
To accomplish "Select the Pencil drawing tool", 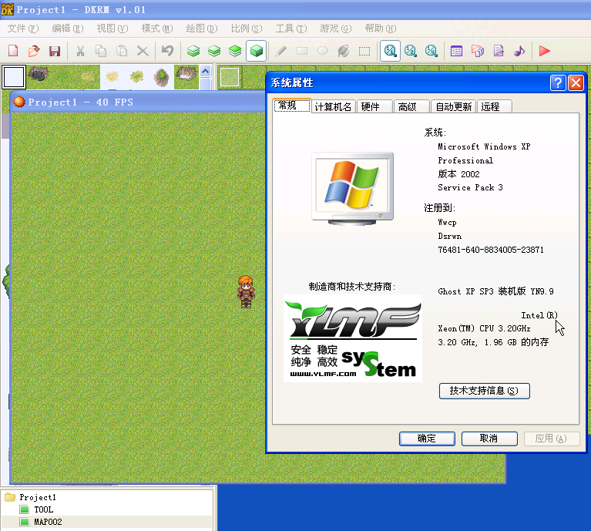I will (280, 51).
